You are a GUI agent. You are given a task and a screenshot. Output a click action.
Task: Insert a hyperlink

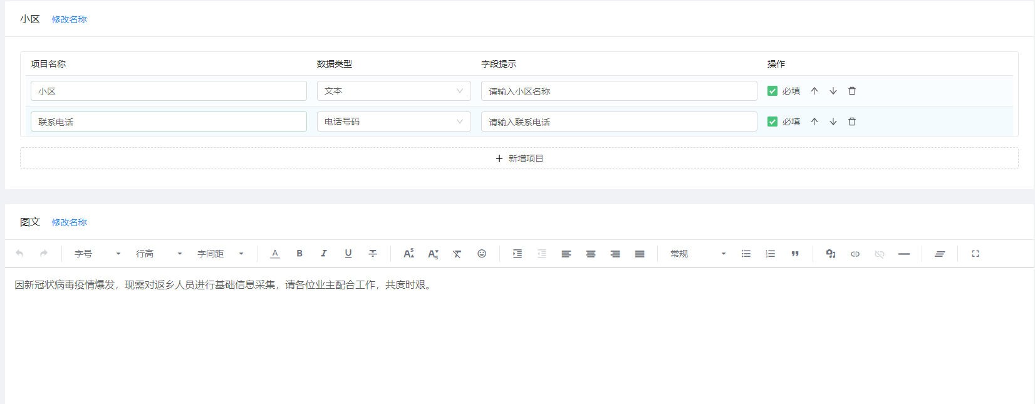[855, 254]
